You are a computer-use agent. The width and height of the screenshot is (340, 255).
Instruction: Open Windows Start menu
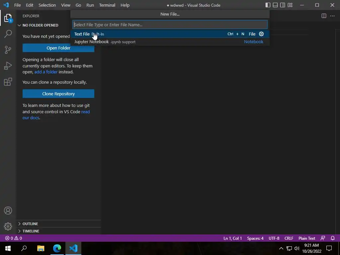(x=8, y=248)
